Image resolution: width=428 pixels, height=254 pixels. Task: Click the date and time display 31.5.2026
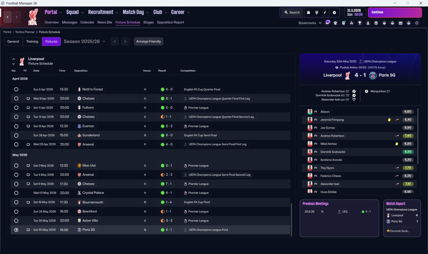tap(355, 13)
